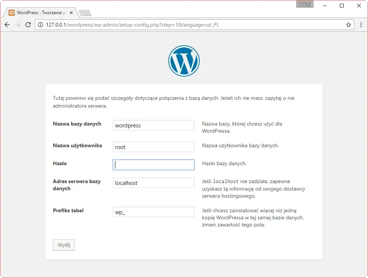Click inside the Nazwa bazy danych field
368x278 pixels.
[153, 125]
